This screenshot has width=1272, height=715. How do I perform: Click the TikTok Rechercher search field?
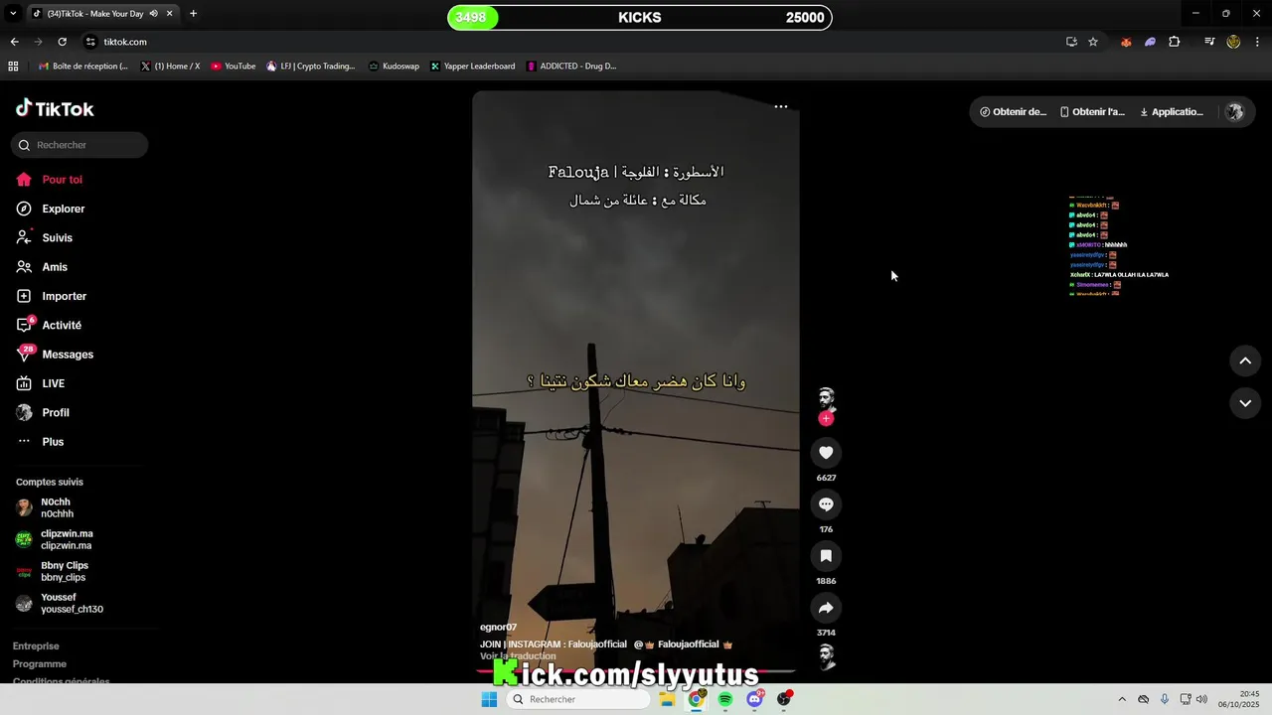tap(79, 145)
